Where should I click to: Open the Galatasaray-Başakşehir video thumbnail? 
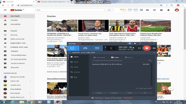tap(155, 26)
